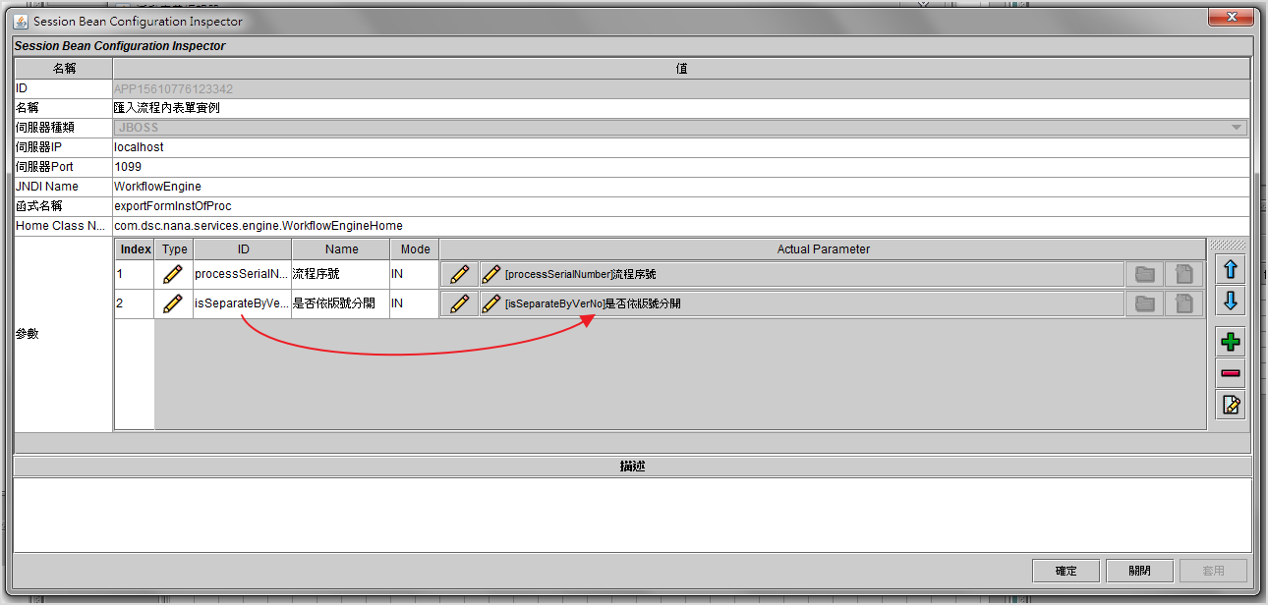Viewport: 1268px width, 605px height.
Task: Move parameter up with blue up arrow
Action: (x=1230, y=270)
